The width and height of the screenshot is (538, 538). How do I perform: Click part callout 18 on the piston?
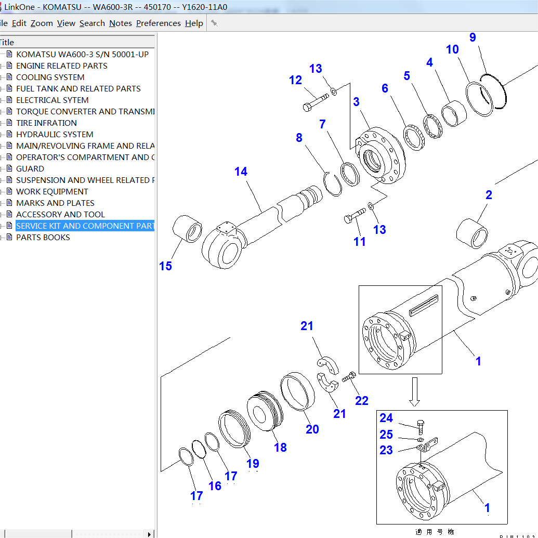(x=280, y=447)
